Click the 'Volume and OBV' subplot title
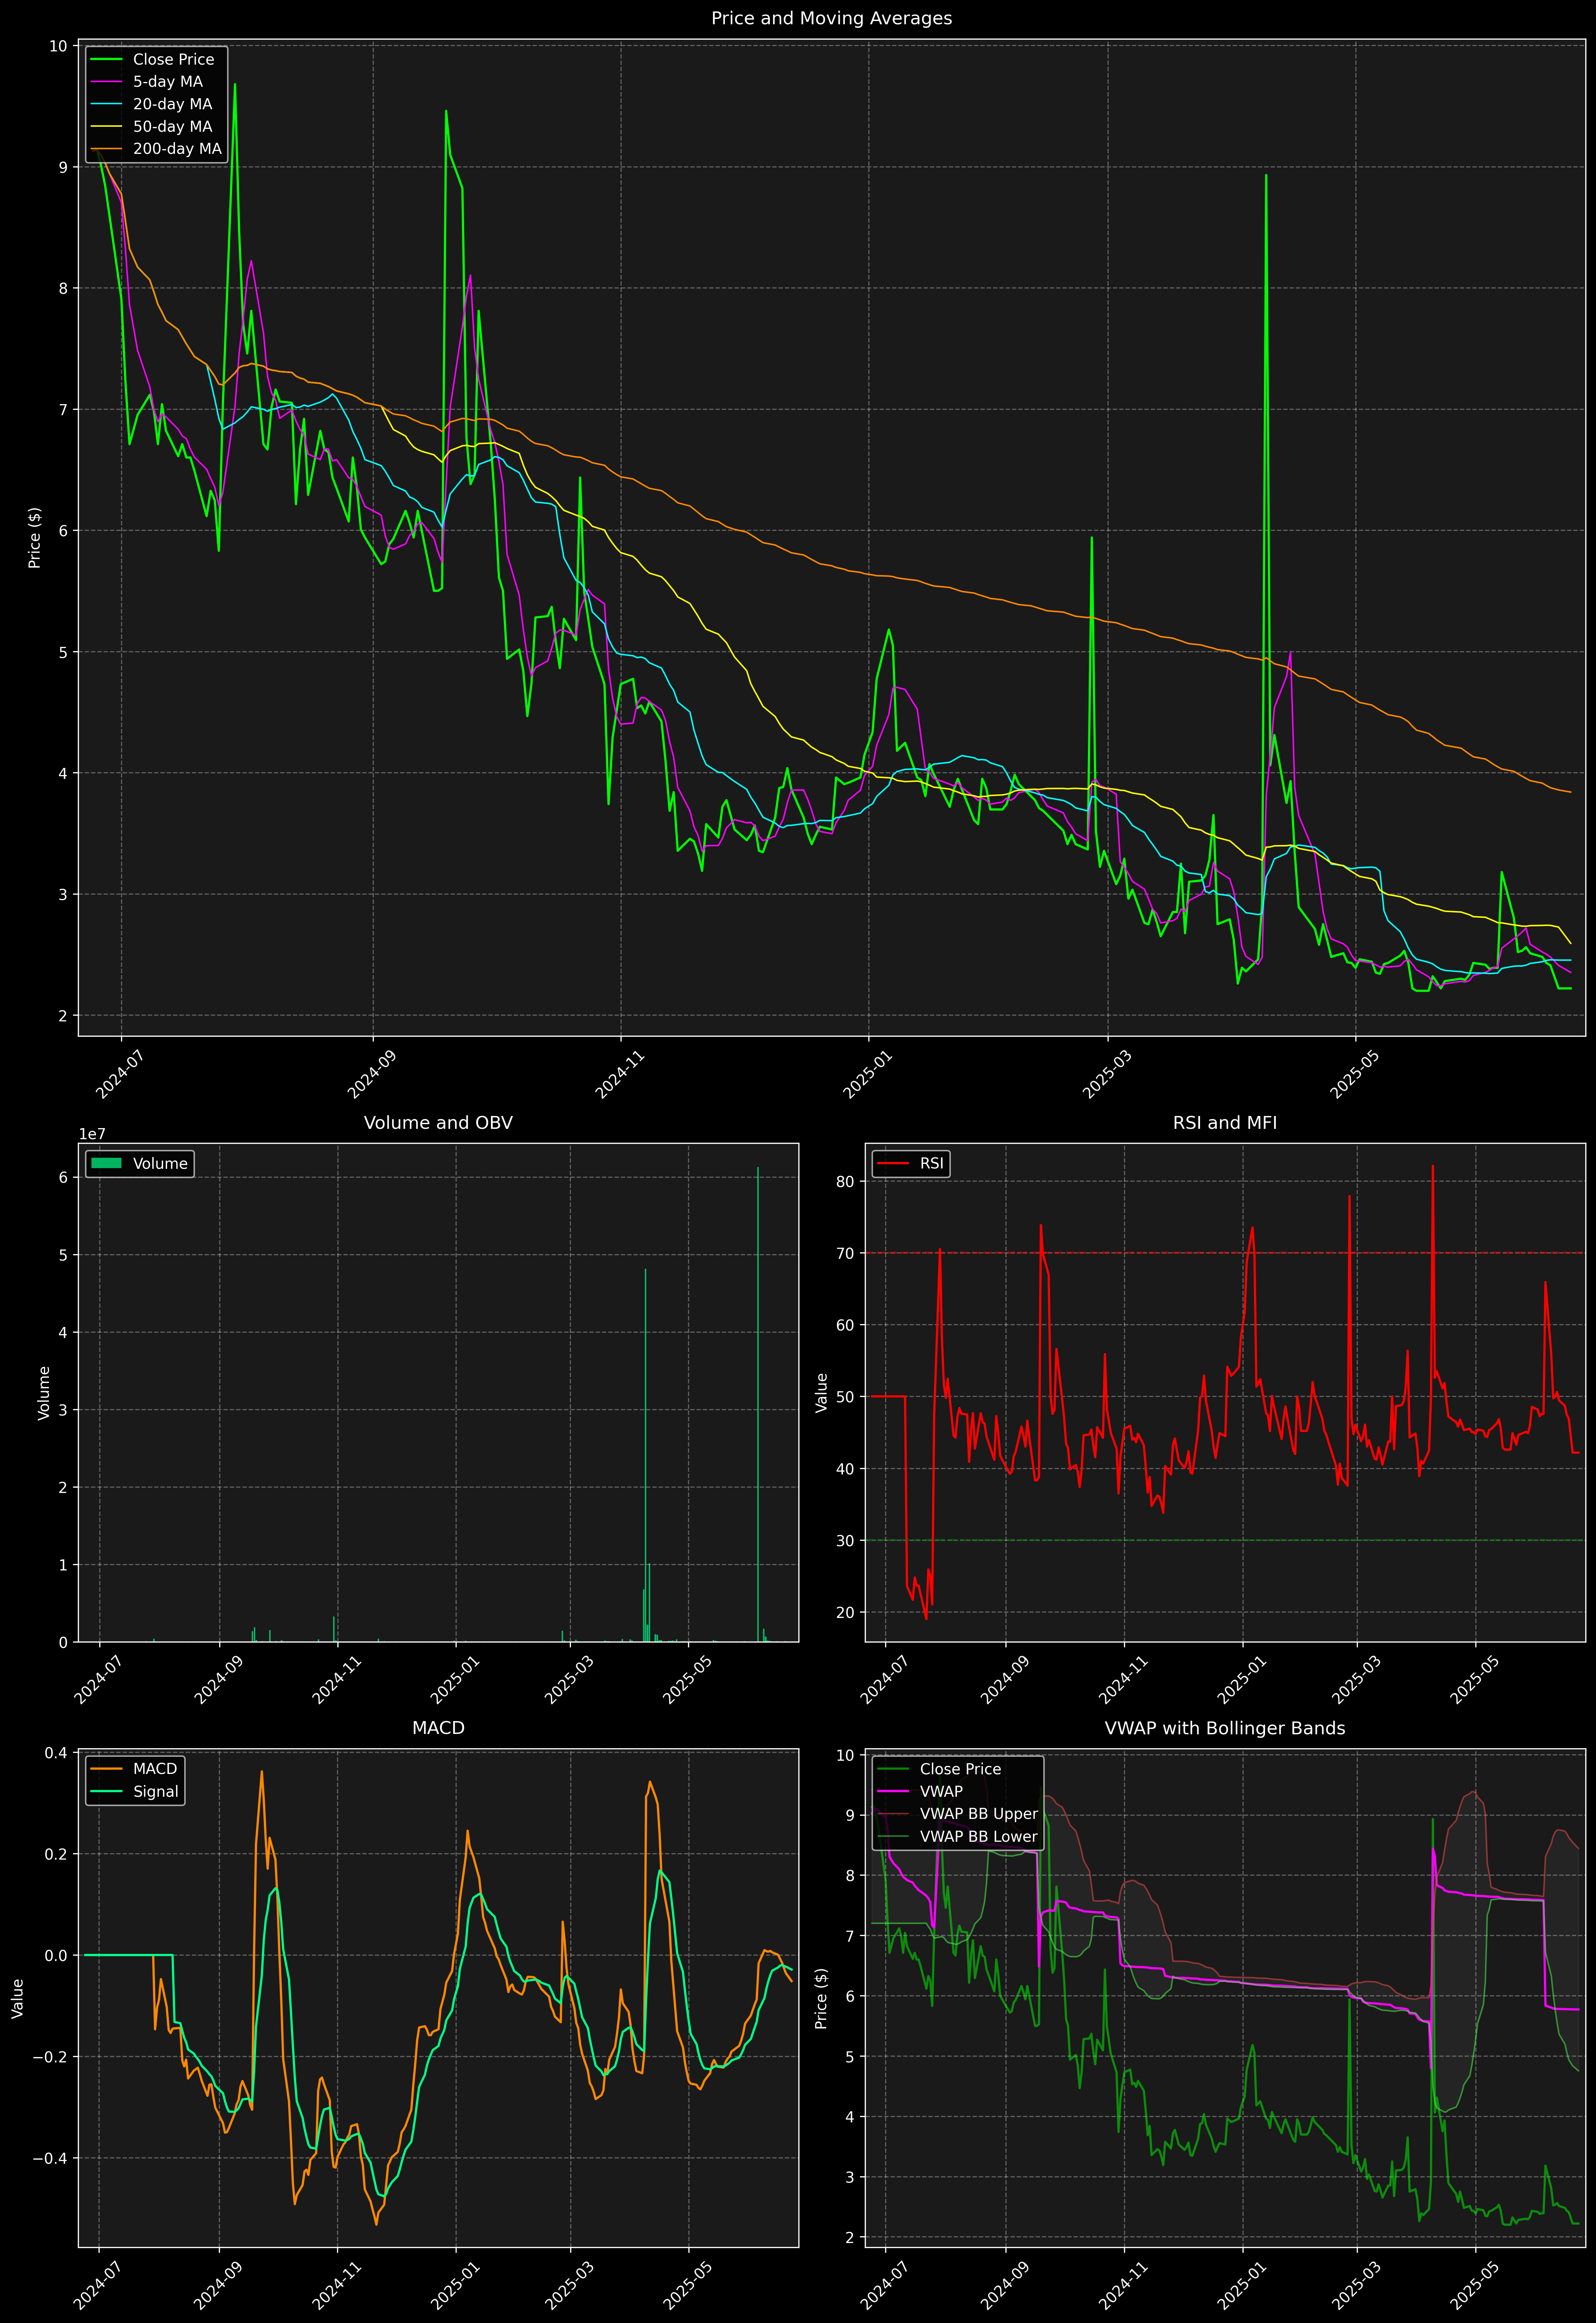Screen dimensions: 1596x2323 438,1122
